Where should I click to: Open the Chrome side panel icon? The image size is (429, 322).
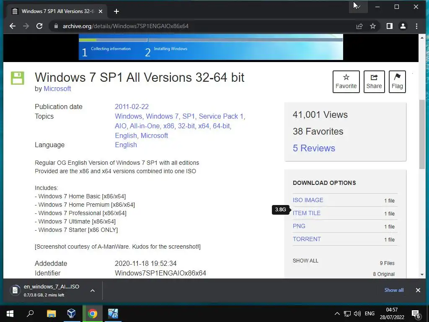pos(390,26)
